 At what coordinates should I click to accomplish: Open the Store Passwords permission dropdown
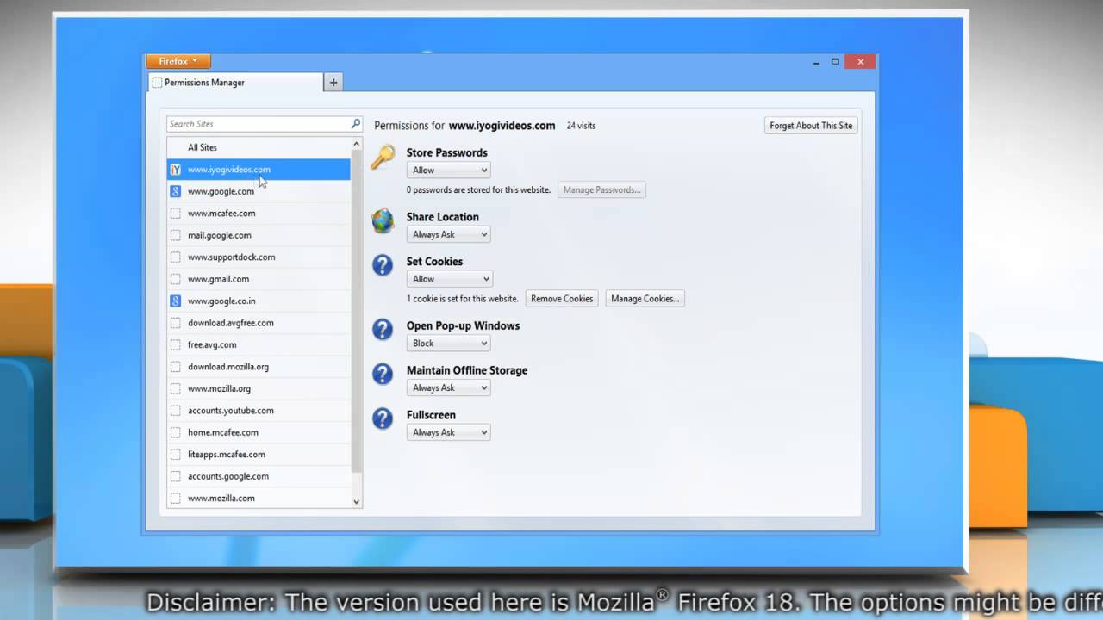(448, 170)
